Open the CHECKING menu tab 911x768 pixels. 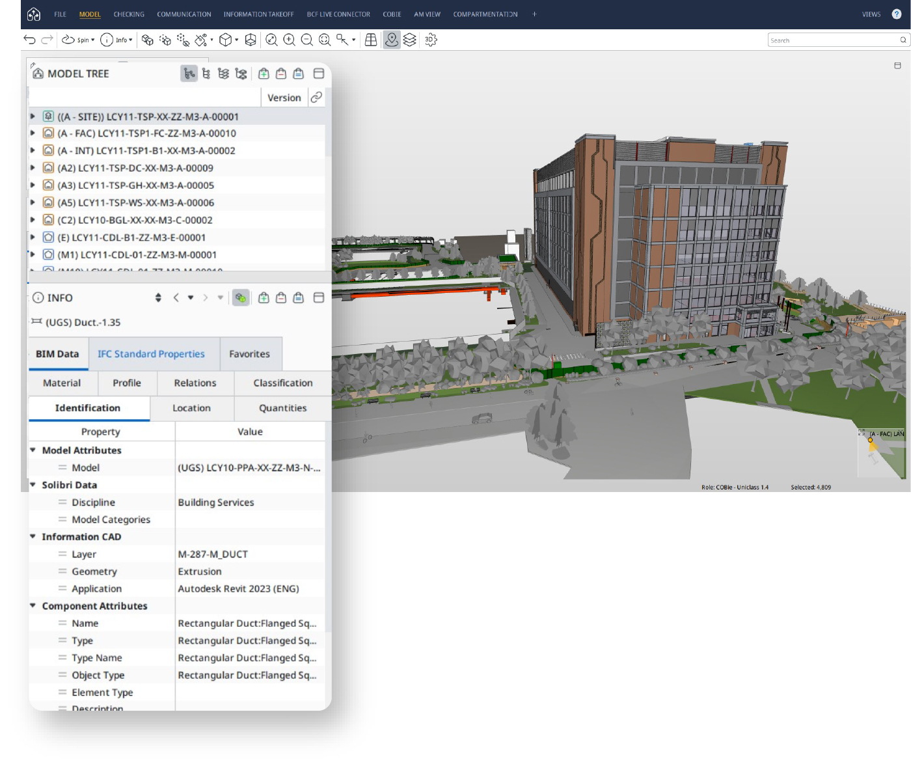tap(129, 14)
